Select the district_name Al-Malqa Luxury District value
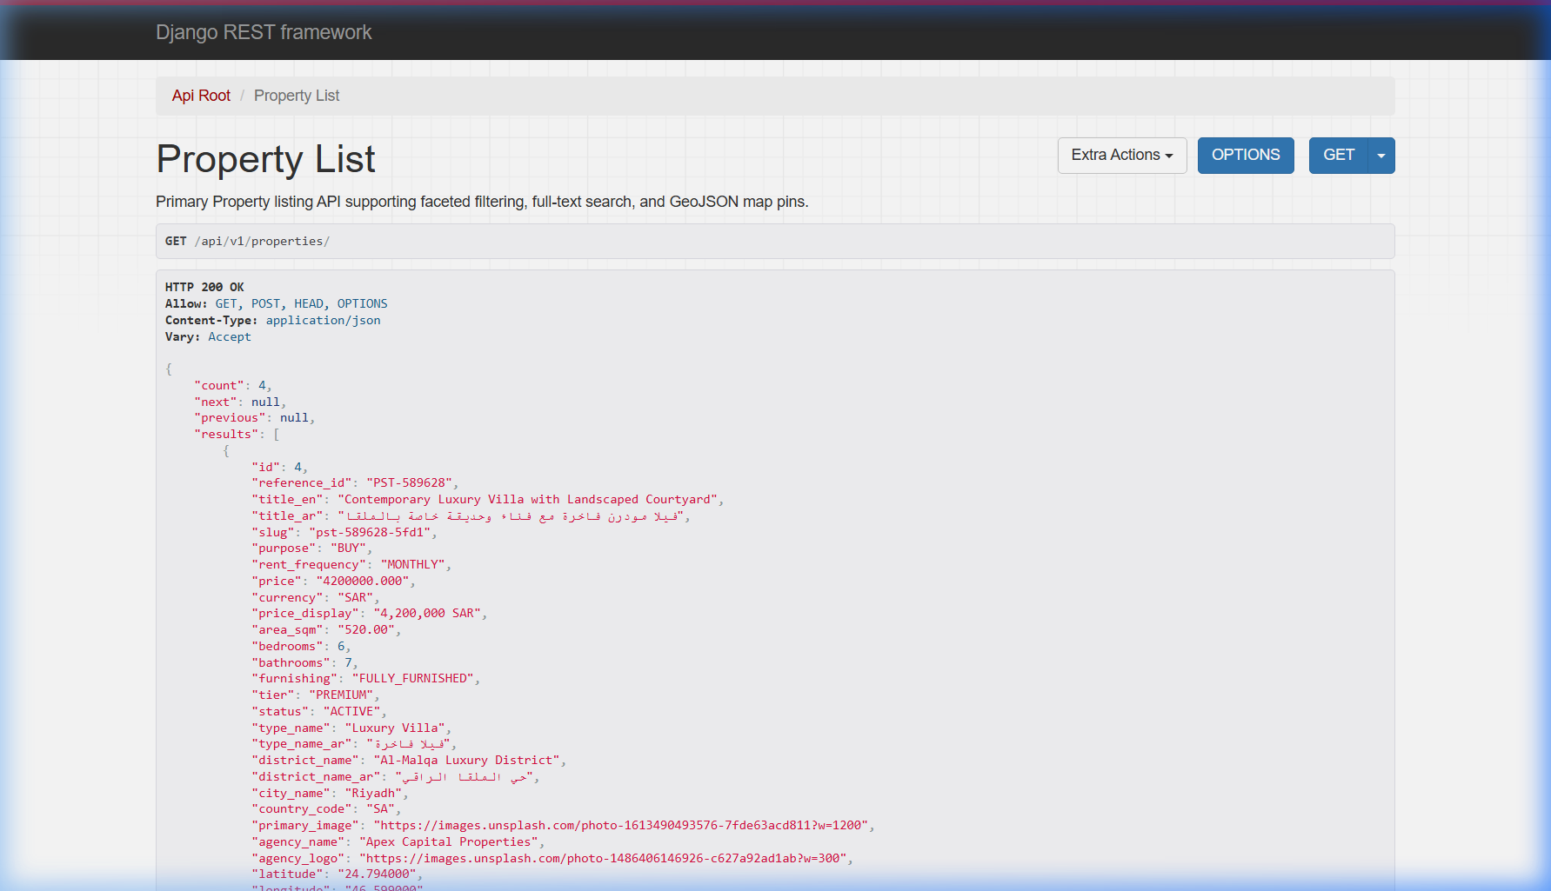The image size is (1551, 891). (466, 760)
